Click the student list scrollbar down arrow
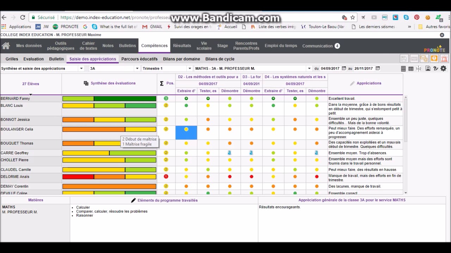This screenshot has height=253, width=451. coord(406,193)
